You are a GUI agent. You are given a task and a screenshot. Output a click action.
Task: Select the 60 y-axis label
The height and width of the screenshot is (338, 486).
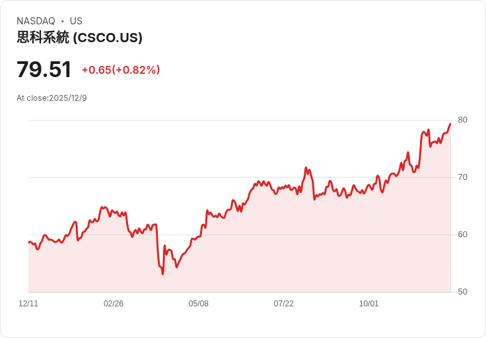tap(462, 235)
